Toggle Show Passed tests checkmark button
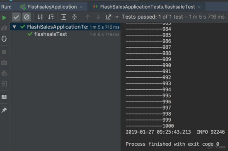 click(16, 17)
